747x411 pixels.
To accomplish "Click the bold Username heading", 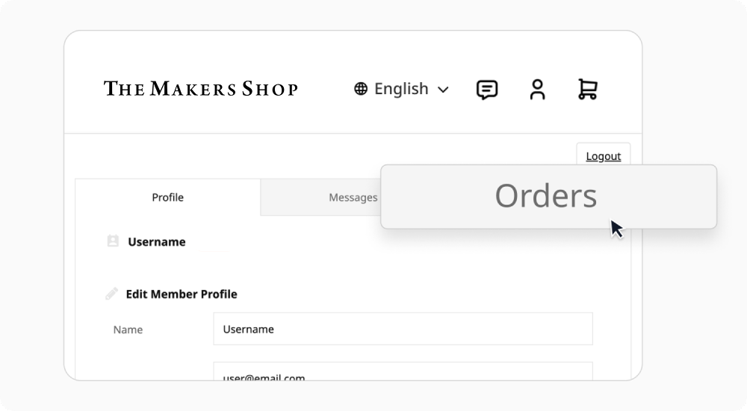I will coord(157,242).
